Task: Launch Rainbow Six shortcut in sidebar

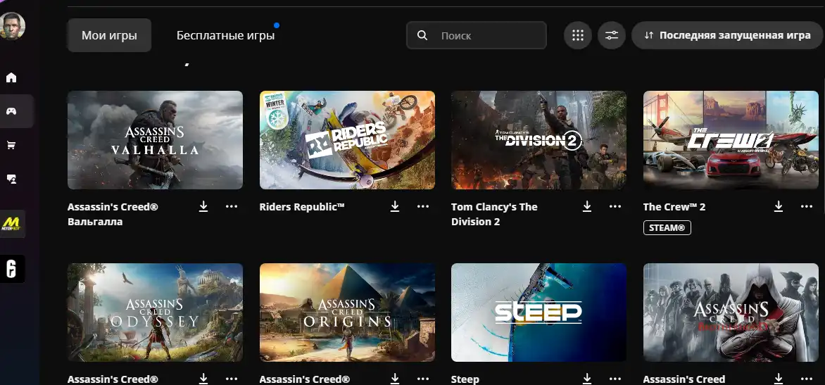Action: [11, 270]
